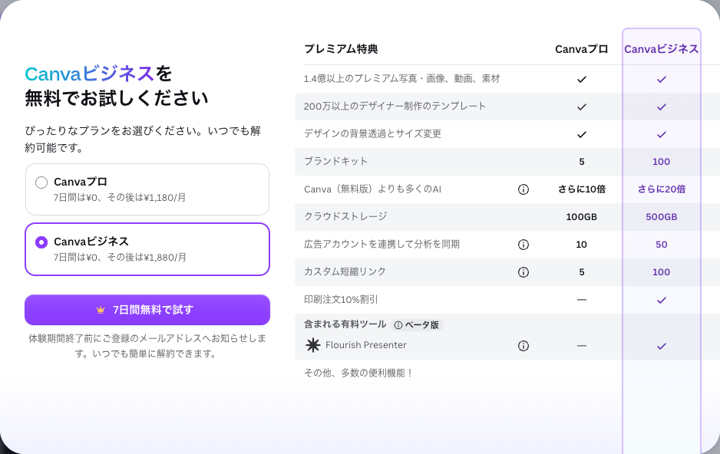The image size is (720, 454).
Task: Click the ベータ版 badge label
Action: (x=422, y=325)
